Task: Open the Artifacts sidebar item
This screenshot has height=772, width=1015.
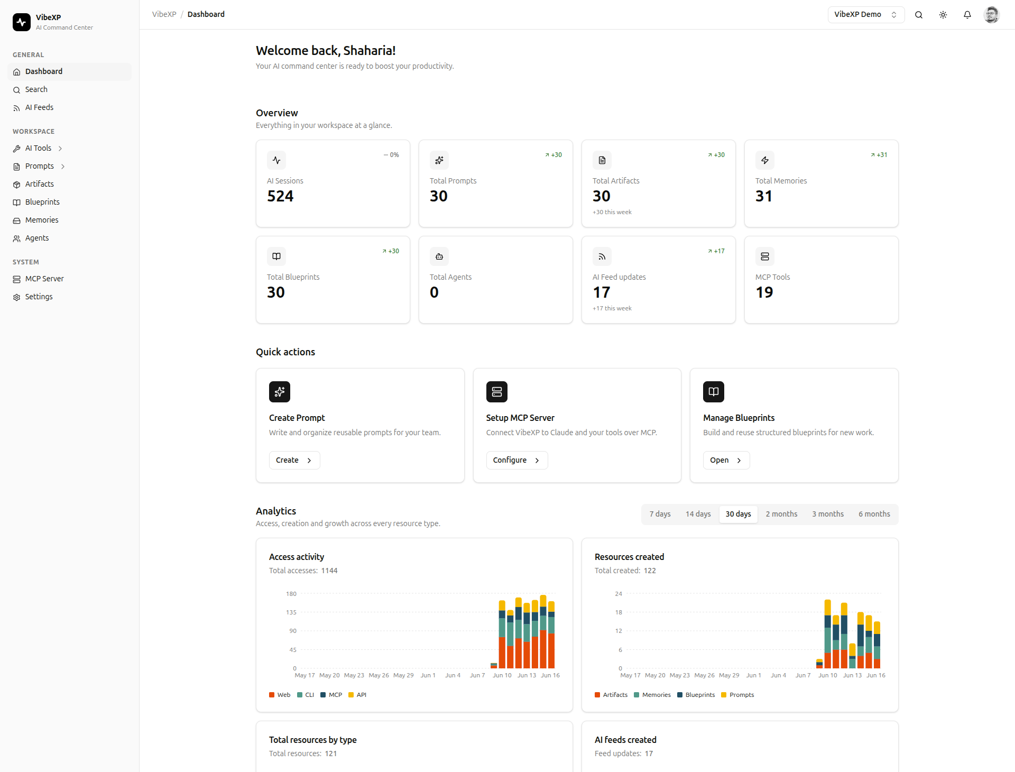Action: pos(69,185)
